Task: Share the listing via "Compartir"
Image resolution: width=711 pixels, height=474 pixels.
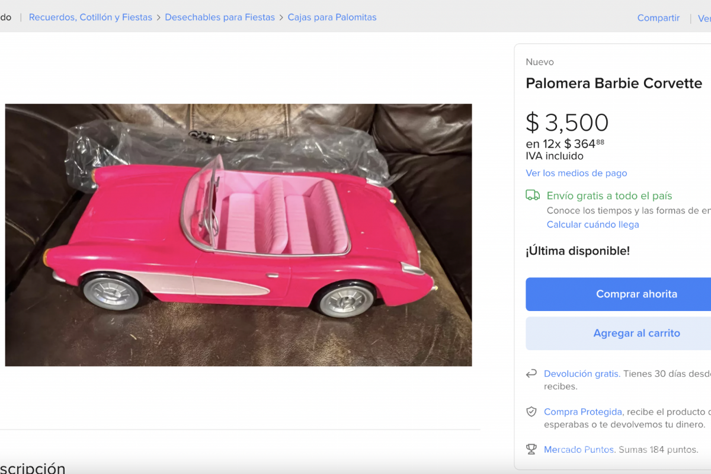Action: (x=658, y=18)
